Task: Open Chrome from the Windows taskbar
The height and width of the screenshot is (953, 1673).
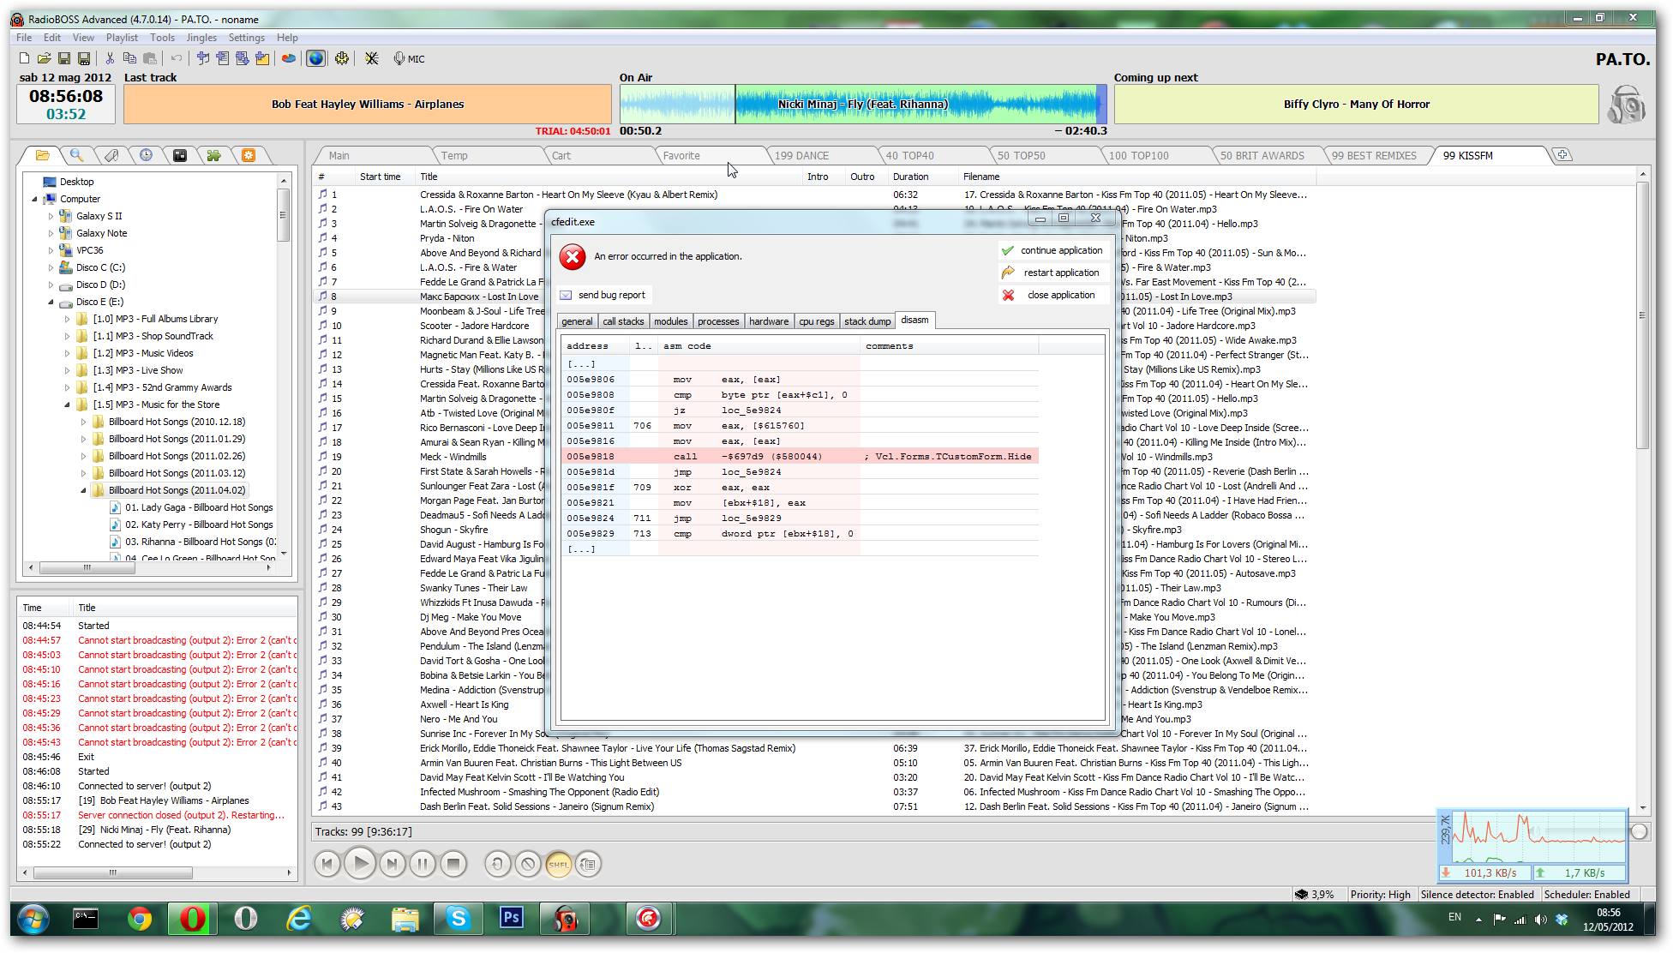Action: (x=140, y=919)
